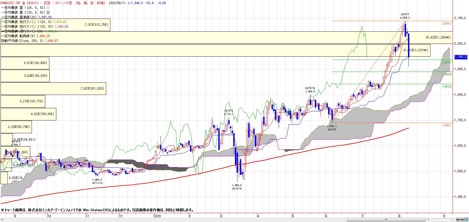This screenshot has height=222, width=469.
Task: Select the 基準線(26) legend entry
Action: tap(26, 17)
